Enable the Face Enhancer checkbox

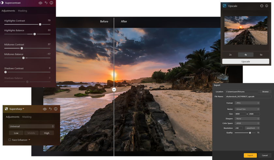tap(10, 140)
